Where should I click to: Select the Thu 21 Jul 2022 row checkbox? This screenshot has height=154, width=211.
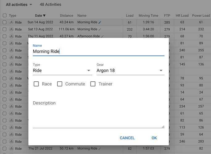point(5,148)
